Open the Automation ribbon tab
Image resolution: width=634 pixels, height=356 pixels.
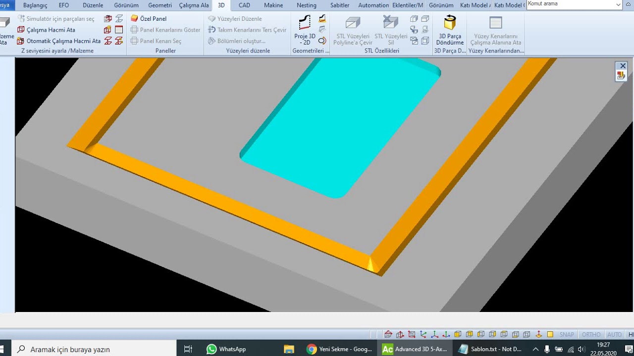click(x=373, y=5)
